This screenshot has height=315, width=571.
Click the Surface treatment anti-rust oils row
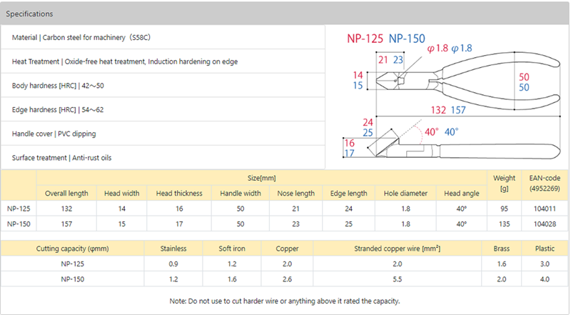[62, 157]
